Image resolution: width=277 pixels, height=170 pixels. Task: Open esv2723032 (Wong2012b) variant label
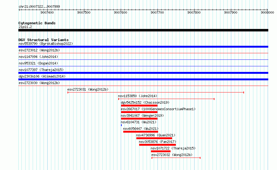tap(172, 155)
